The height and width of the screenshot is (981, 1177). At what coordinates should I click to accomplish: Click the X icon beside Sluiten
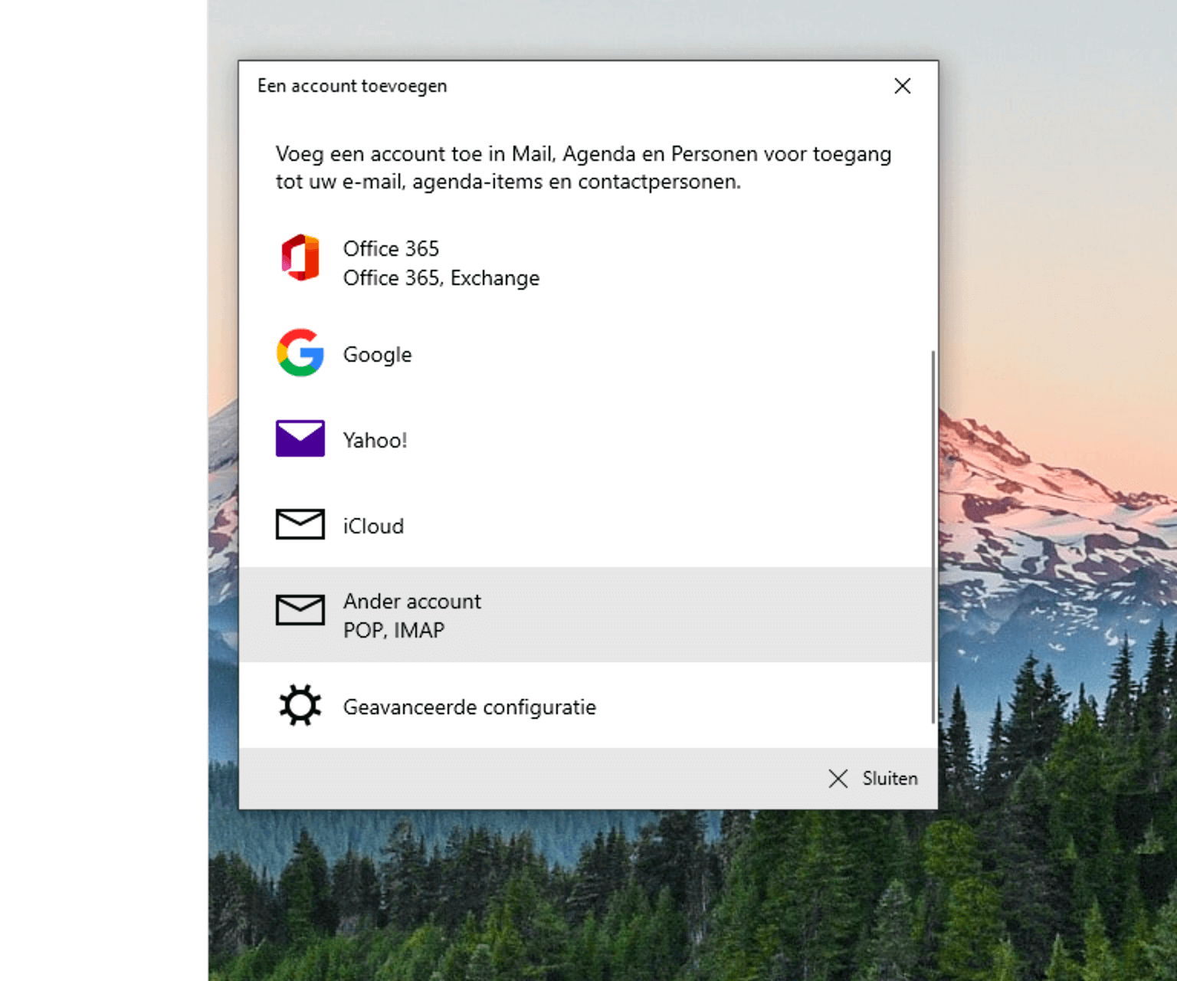[838, 779]
